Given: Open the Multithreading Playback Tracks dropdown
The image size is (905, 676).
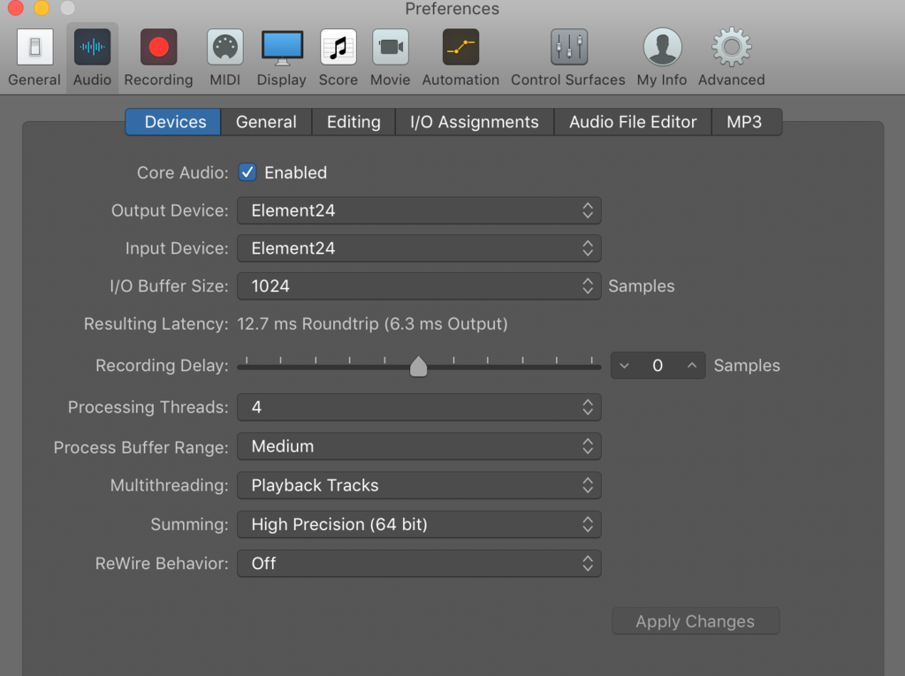Looking at the screenshot, I should click(419, 486).
